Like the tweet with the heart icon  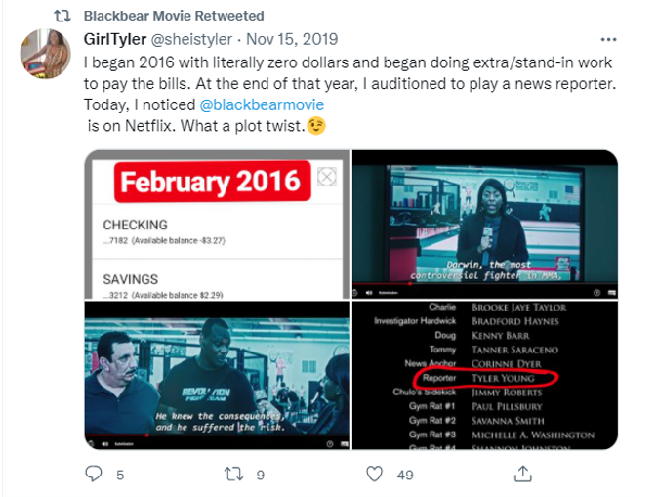click(374, 474)
